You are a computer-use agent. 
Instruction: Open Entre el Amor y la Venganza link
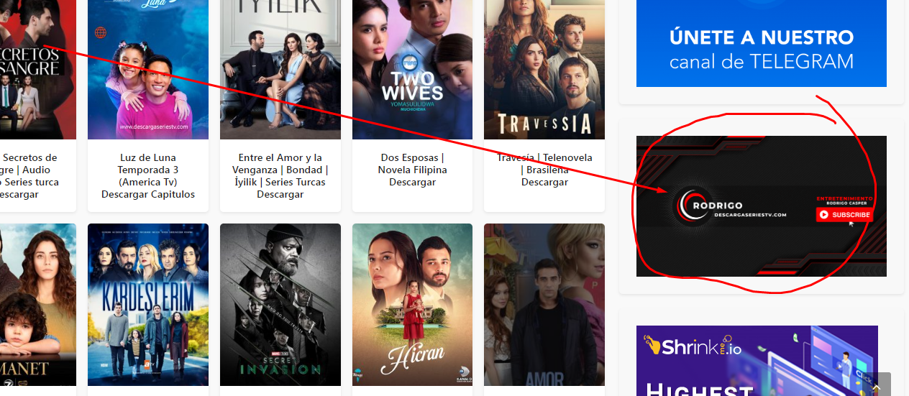point(280,176)
